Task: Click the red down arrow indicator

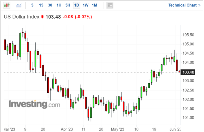Action: [x=43, y=17]
